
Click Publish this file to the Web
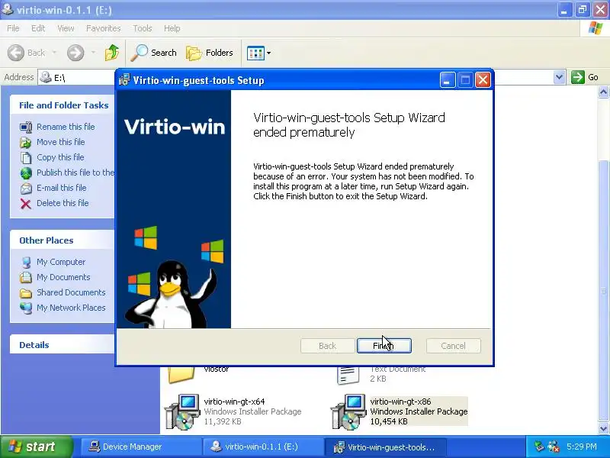click(x=75, y=173)
